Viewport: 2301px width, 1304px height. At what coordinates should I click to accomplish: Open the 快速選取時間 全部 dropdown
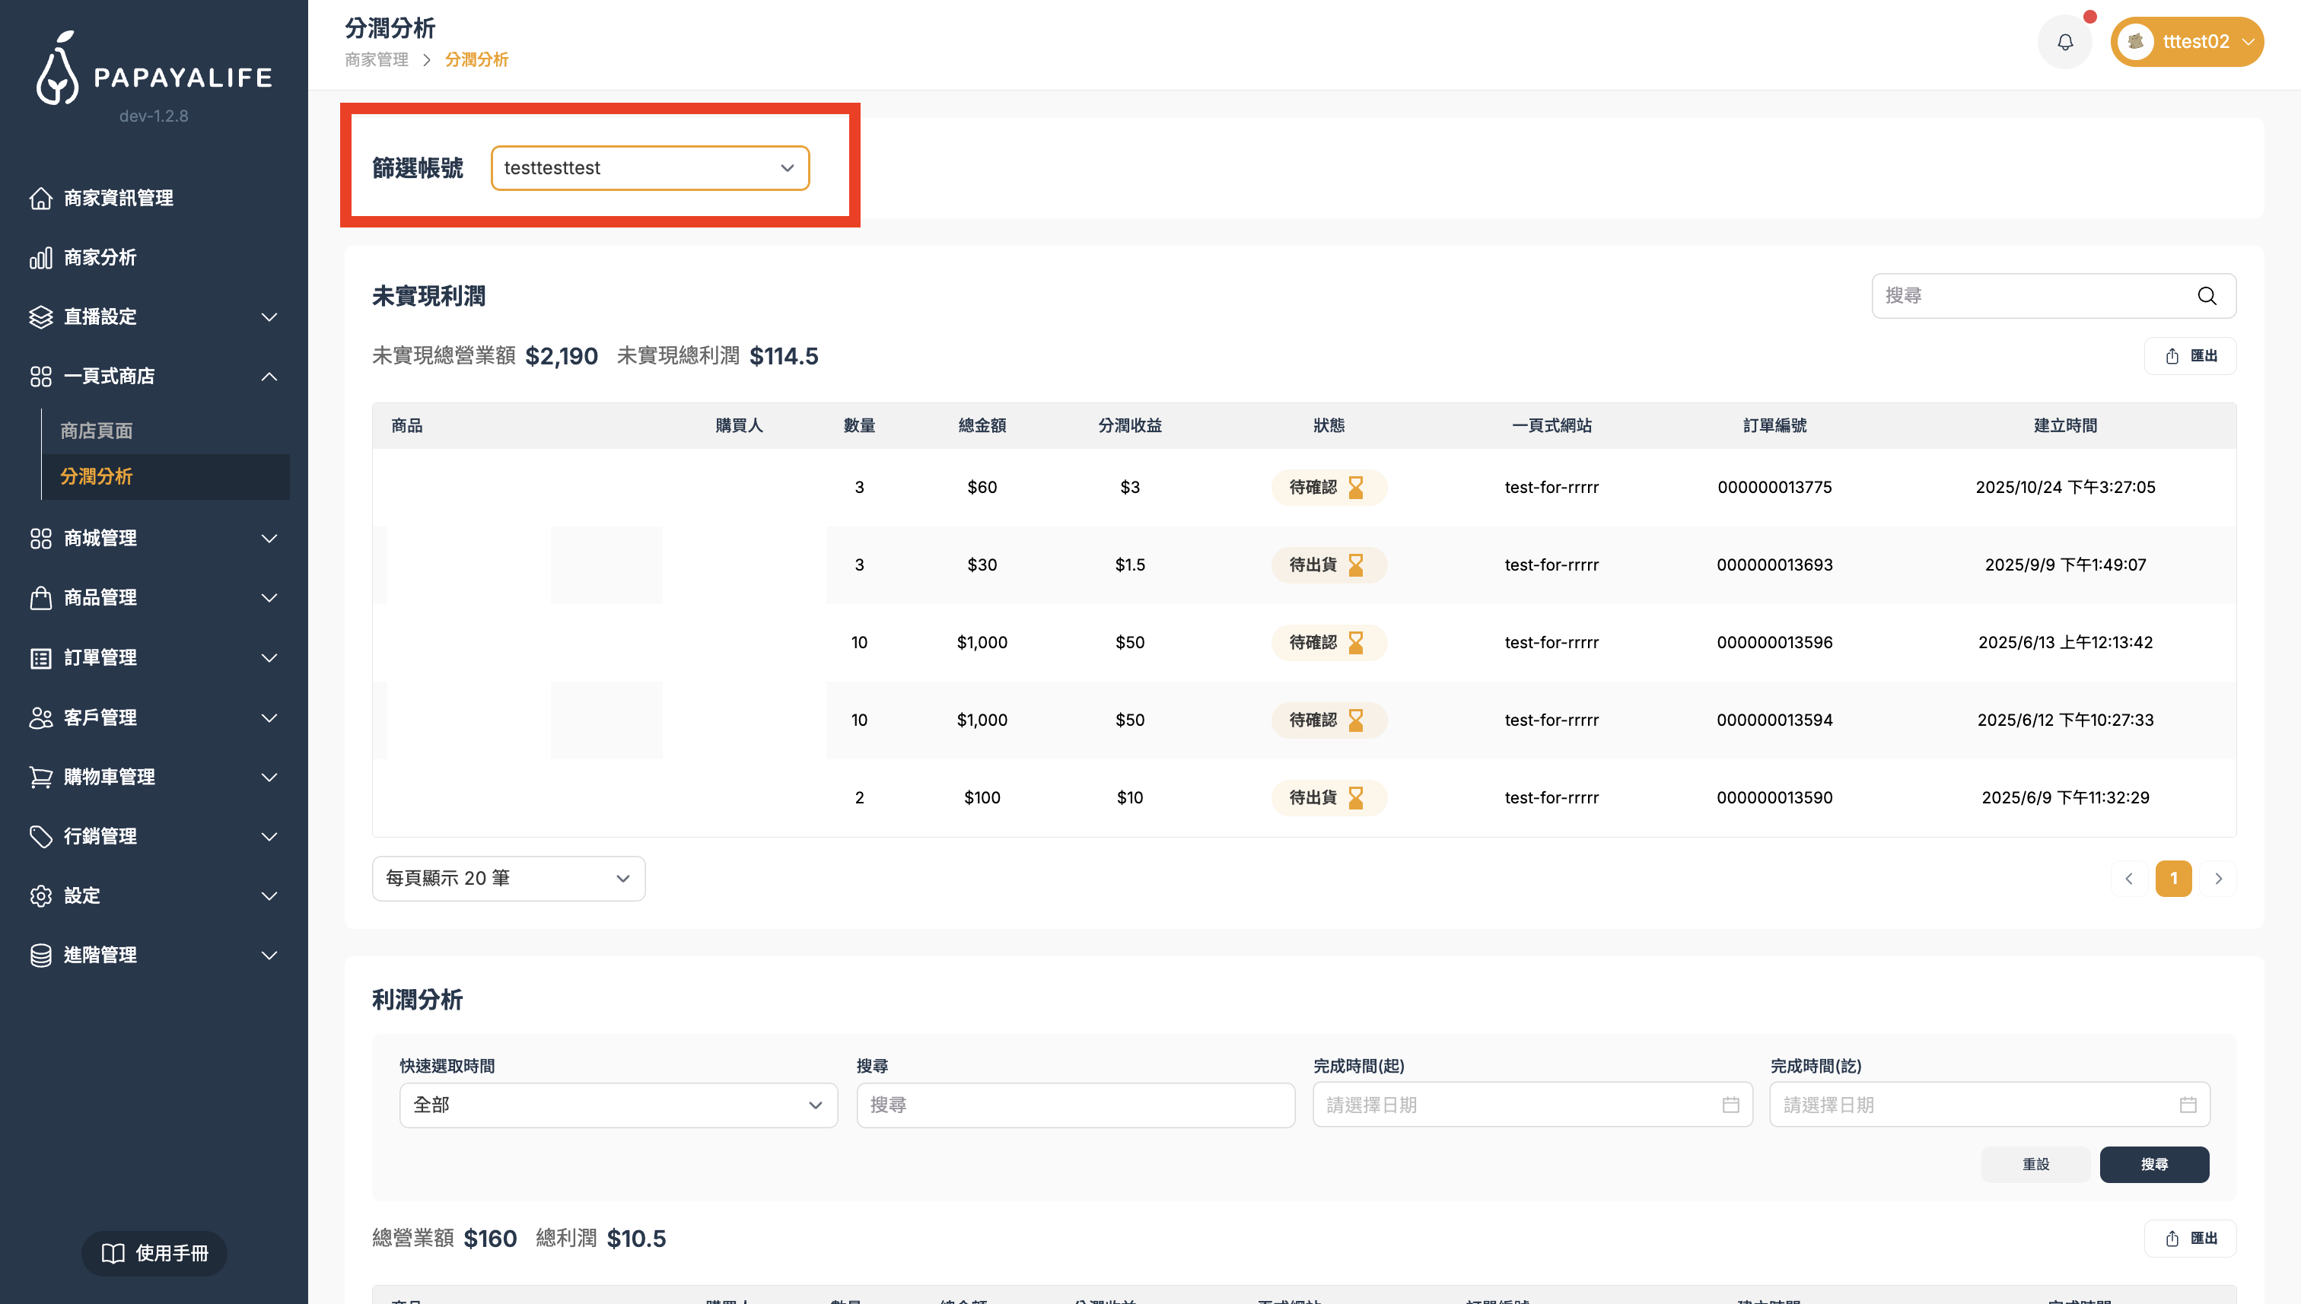pyautogui.click(x=618, y=1105)
